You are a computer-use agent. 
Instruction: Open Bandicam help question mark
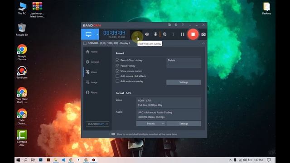click(x=183, y=25)
